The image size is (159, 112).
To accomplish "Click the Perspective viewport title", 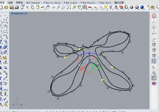I will [17, 13].
